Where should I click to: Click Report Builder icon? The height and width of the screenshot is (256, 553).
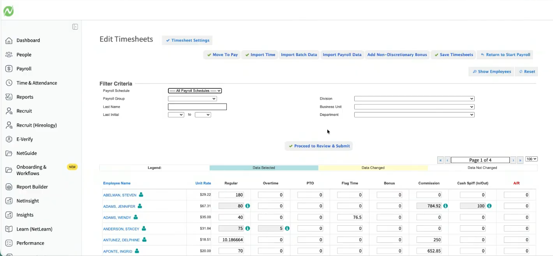(x=9, y=187)
